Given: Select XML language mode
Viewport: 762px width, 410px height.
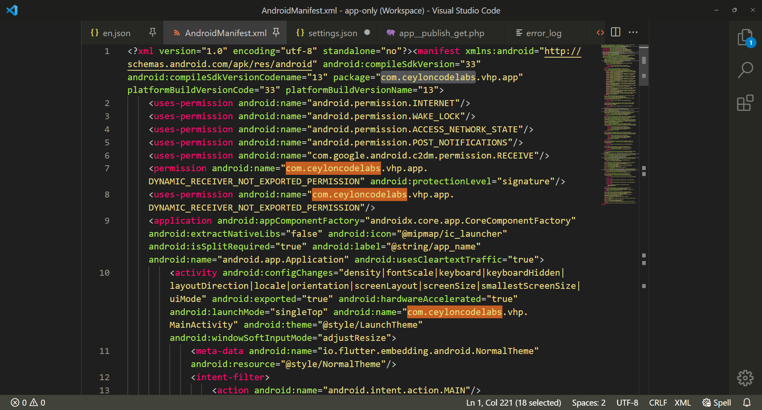Looking at the screenshot, I should tap(683, 403).
